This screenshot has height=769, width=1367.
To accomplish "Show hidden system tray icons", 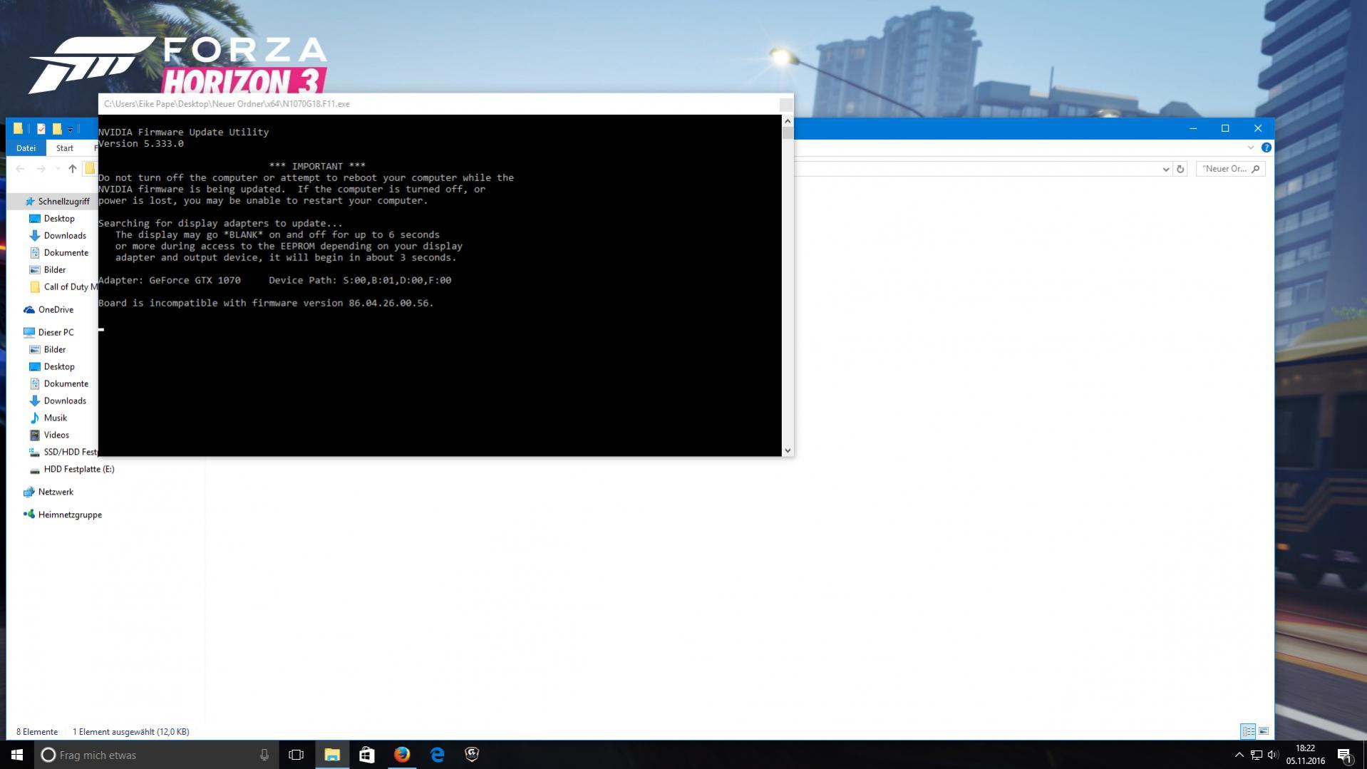I will pos(1239,755).
